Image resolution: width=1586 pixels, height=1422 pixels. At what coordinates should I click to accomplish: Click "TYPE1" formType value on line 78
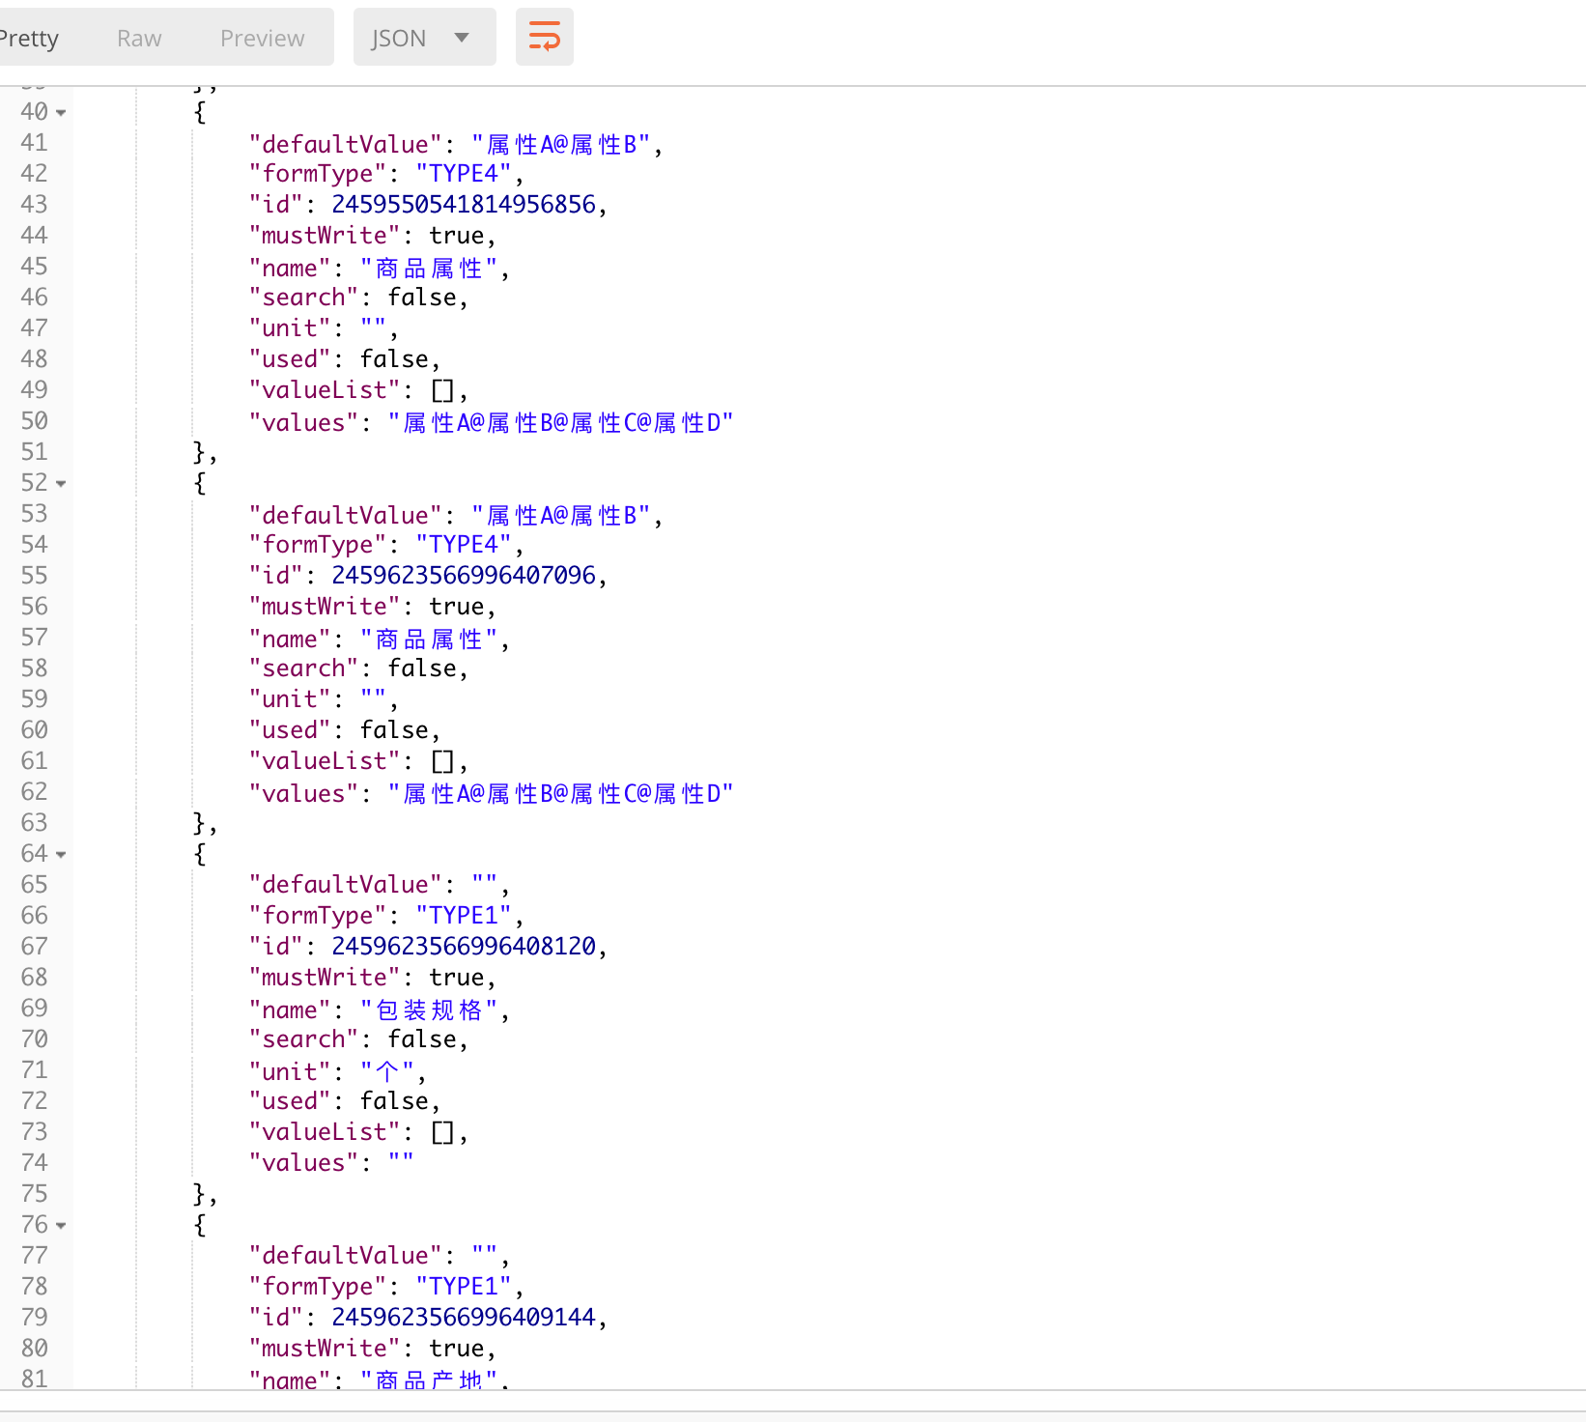pos(464,1287)
